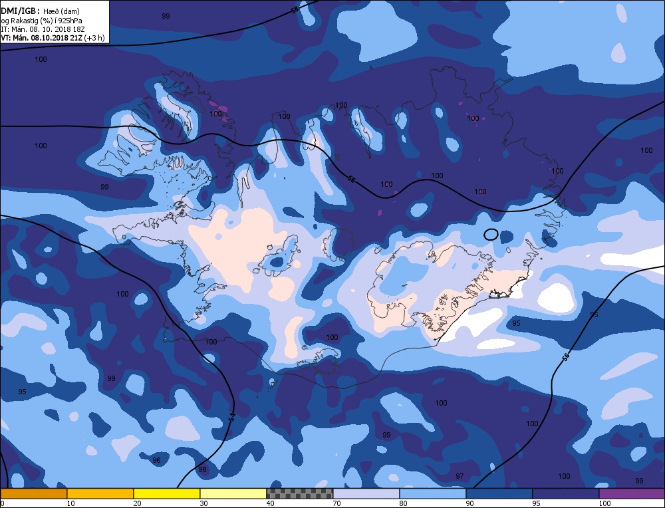Click the '96' humidity value on map
Image resolution: width=665 pixels, height=508 pixels.
pos(156,460)
